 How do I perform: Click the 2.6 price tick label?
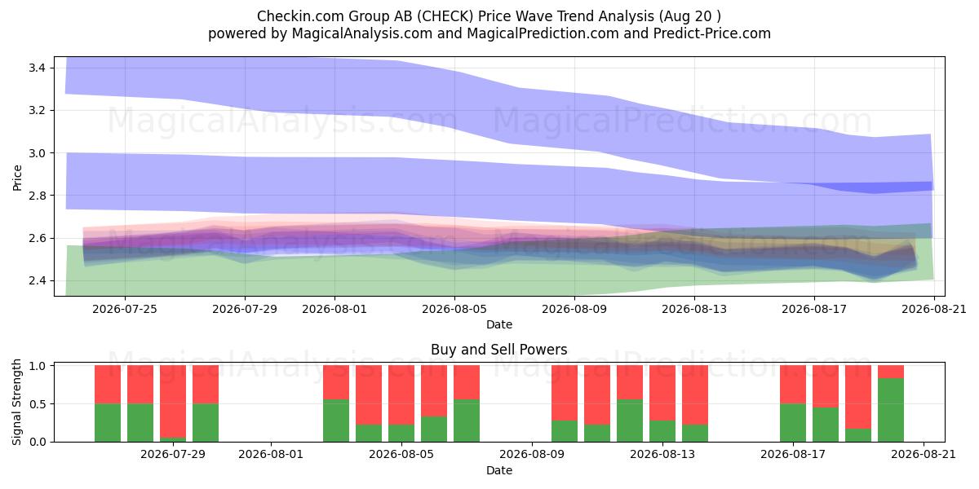[x=39, y=238]
